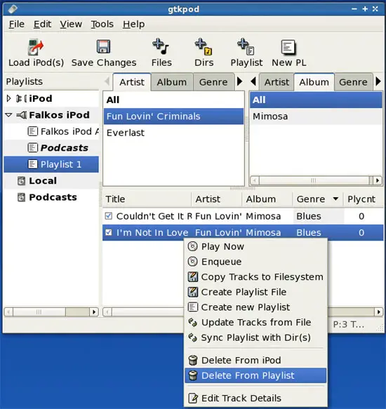The height and width of the screenshot is (409, 386).
Task: Click the Create Playlist File icon
Action: [x=192, y=292]
